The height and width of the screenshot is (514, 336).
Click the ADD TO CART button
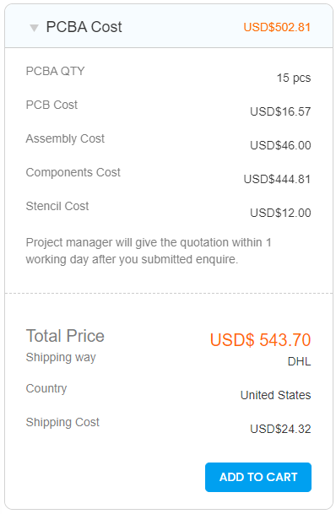pyautogui.click(x=258, y=477)
